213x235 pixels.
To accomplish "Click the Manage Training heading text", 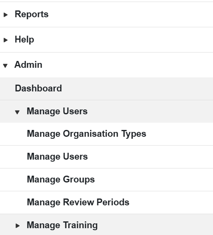I will (x=62, y=225).
